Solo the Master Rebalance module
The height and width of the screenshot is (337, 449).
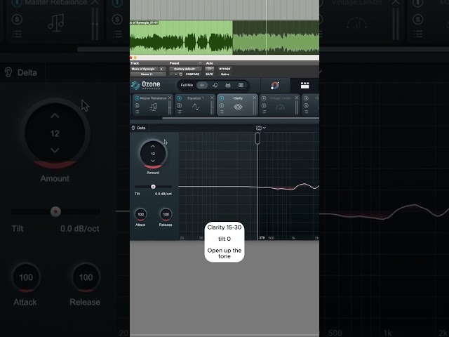pyautogui.click(x=137, y=106)
